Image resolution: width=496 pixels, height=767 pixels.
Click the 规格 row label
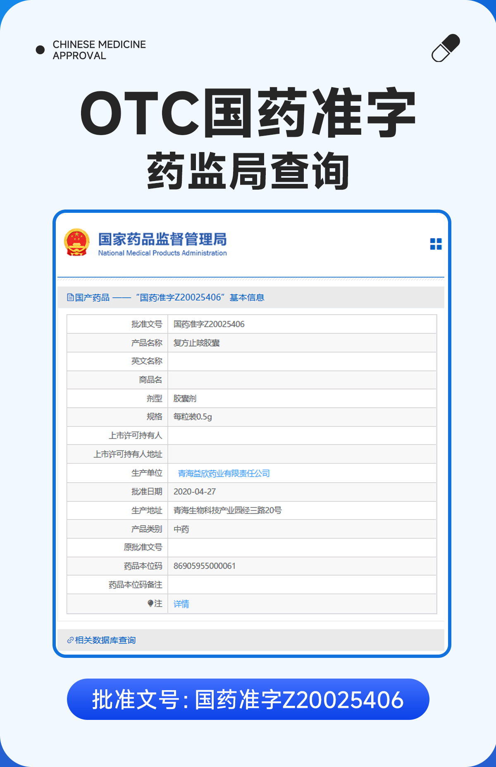click(154, 417)
